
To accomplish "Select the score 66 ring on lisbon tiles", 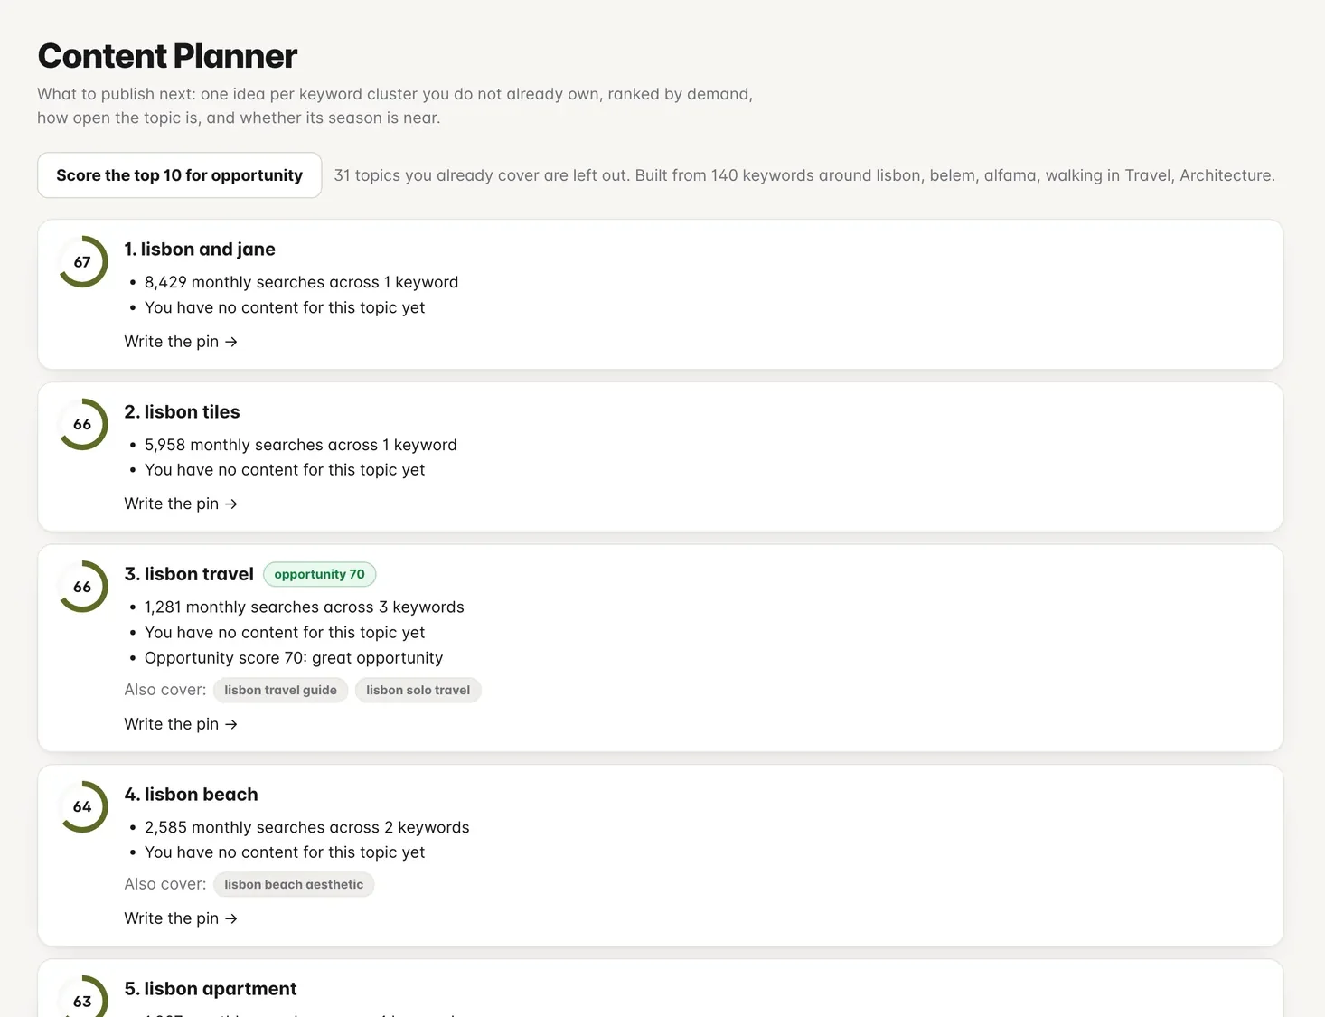I will click(x=82, y=424).
